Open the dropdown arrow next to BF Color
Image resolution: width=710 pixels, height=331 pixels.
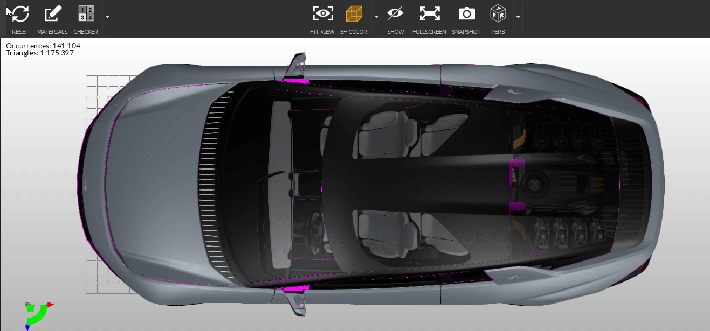click(376, 17)
